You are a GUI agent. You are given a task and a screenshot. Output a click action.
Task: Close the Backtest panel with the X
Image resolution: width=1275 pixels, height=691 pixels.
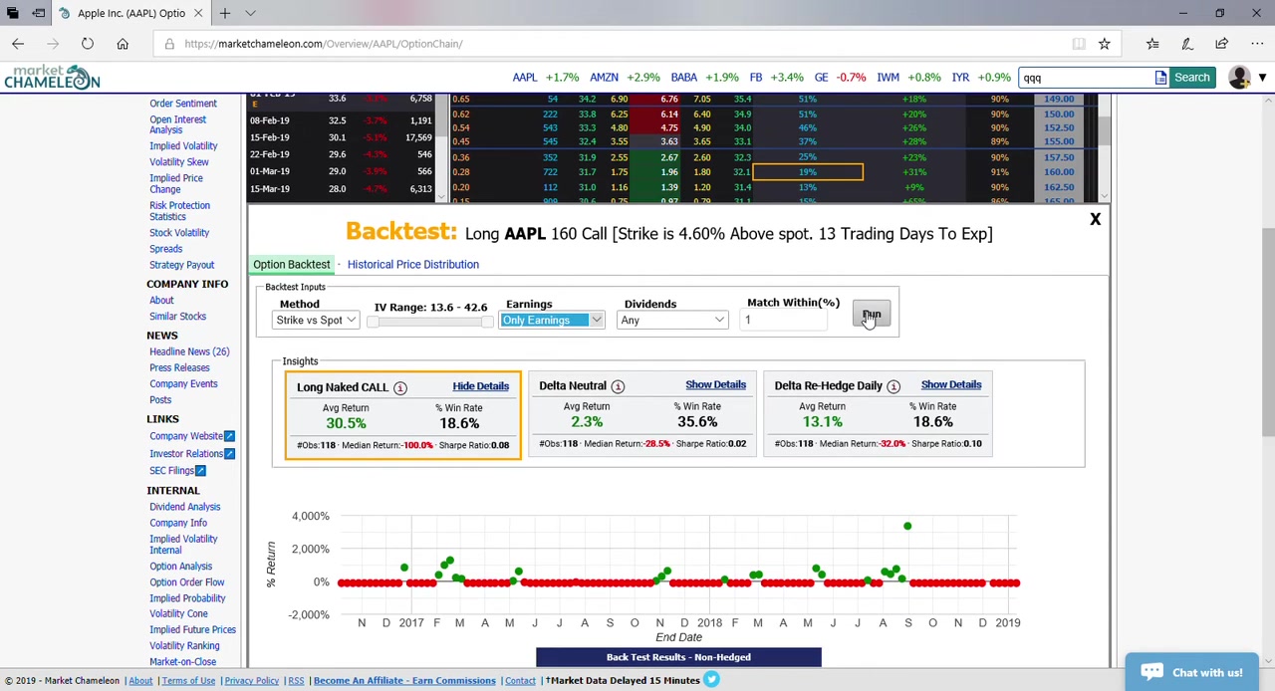(1095, 219)
